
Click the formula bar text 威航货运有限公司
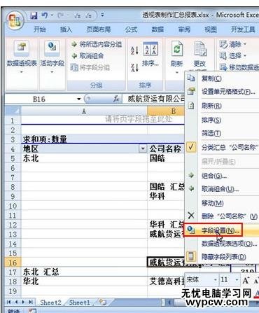click(156, 99)
